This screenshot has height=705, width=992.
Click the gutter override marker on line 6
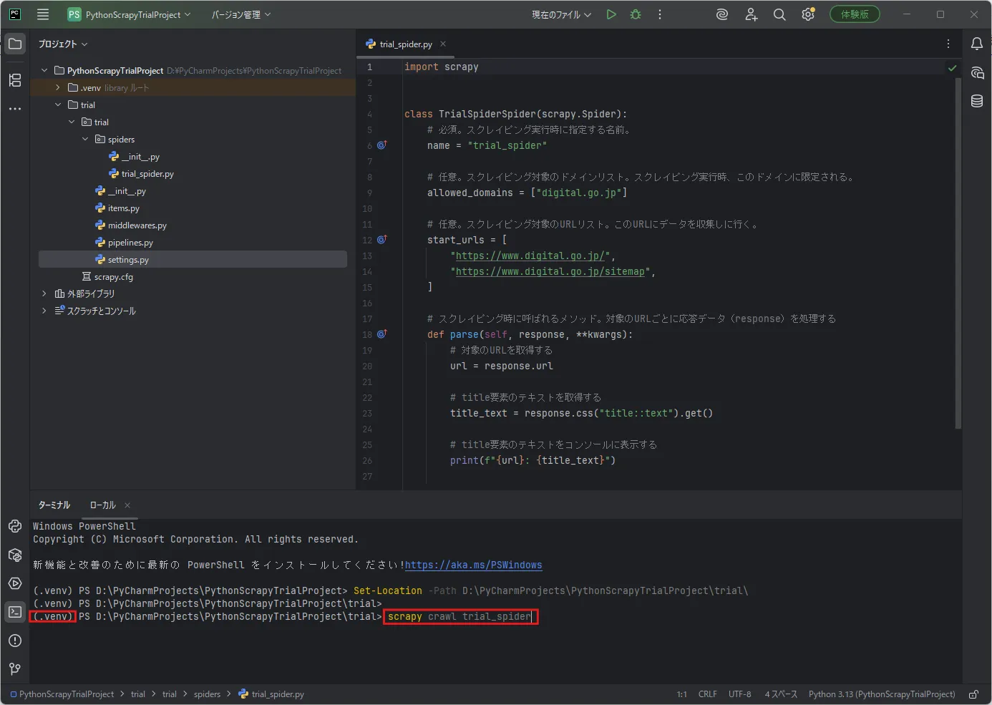[x=382, y=145]
